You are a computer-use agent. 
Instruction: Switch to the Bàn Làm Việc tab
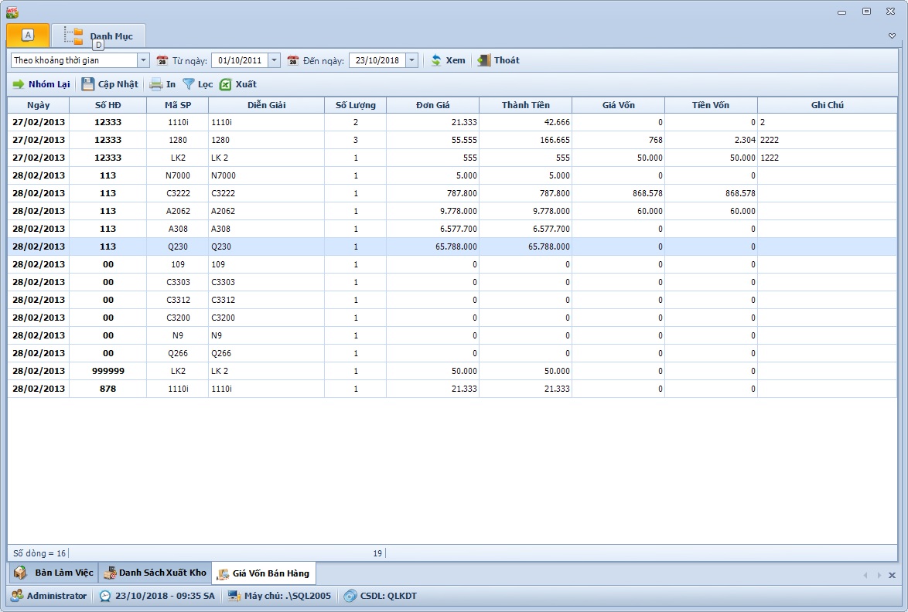pos(54,573)
